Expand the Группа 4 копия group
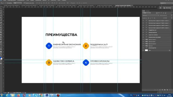173x97 pixels. point(145,42)
